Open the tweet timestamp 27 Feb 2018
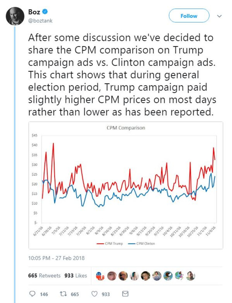This screenshot has width=232, height=303. click(56, 258)
